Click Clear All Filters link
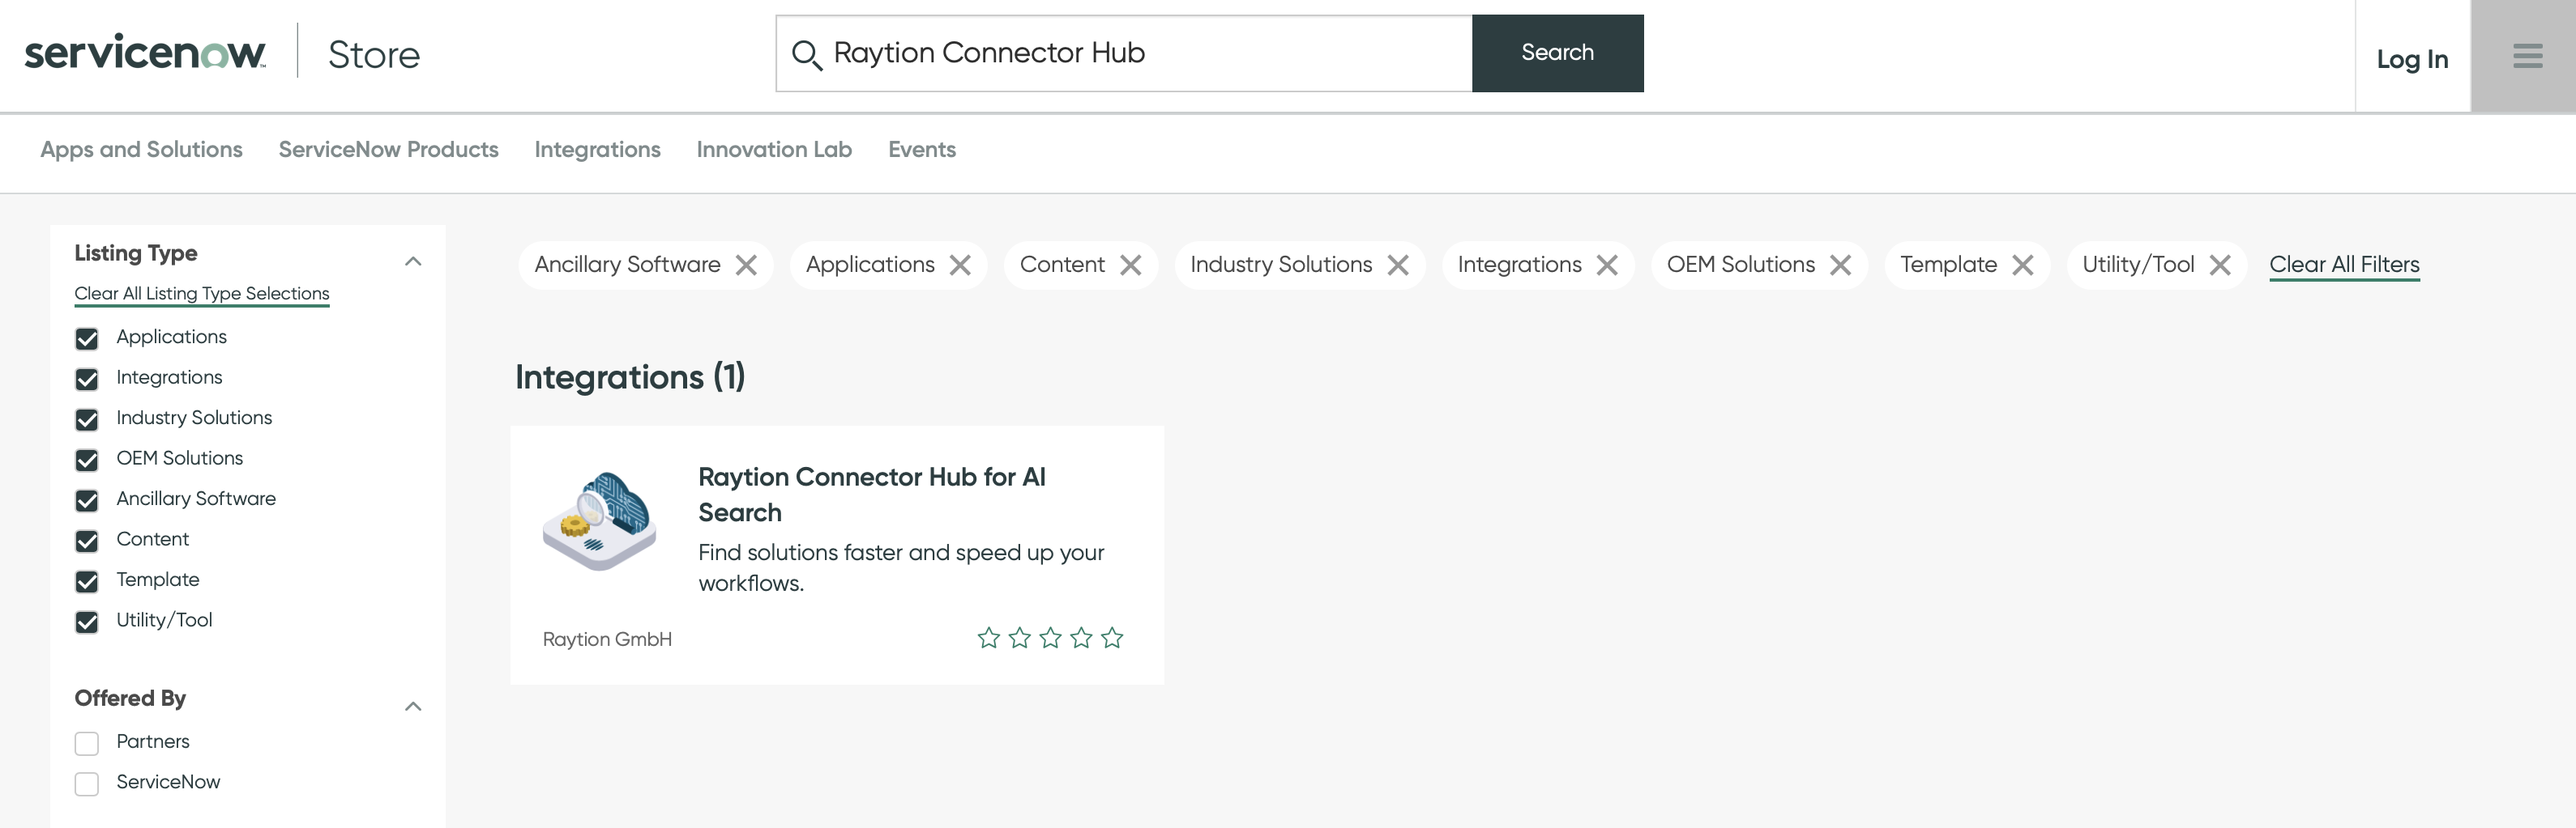 click(x=2343, y=265)
